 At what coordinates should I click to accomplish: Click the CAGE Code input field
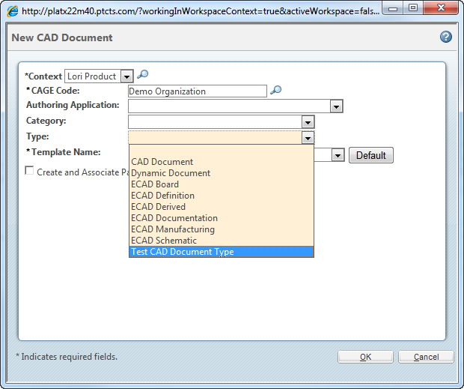(x=198, y=91)
